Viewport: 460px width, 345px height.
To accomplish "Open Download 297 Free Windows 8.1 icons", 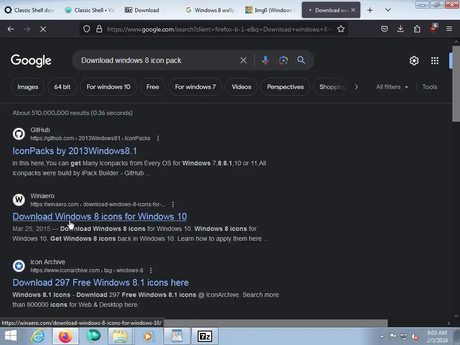I will (x=100, y=283).
